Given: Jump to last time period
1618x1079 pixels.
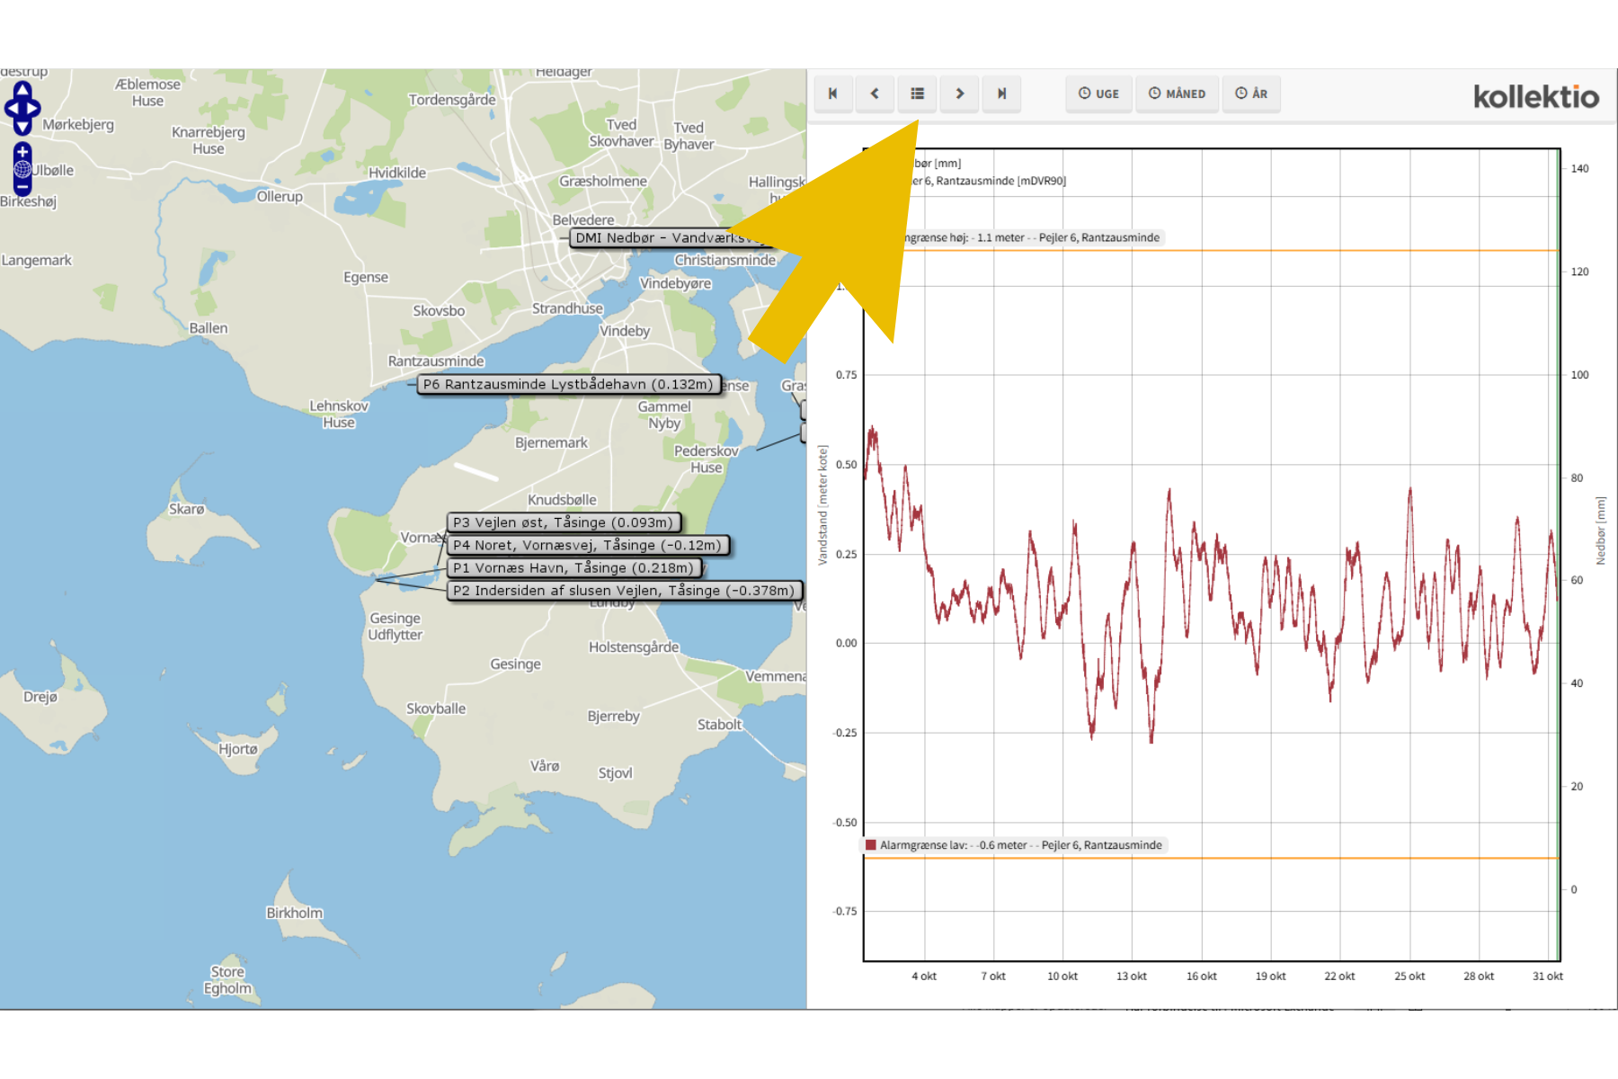Looking at the screenshot, I should pos(1001,94).
